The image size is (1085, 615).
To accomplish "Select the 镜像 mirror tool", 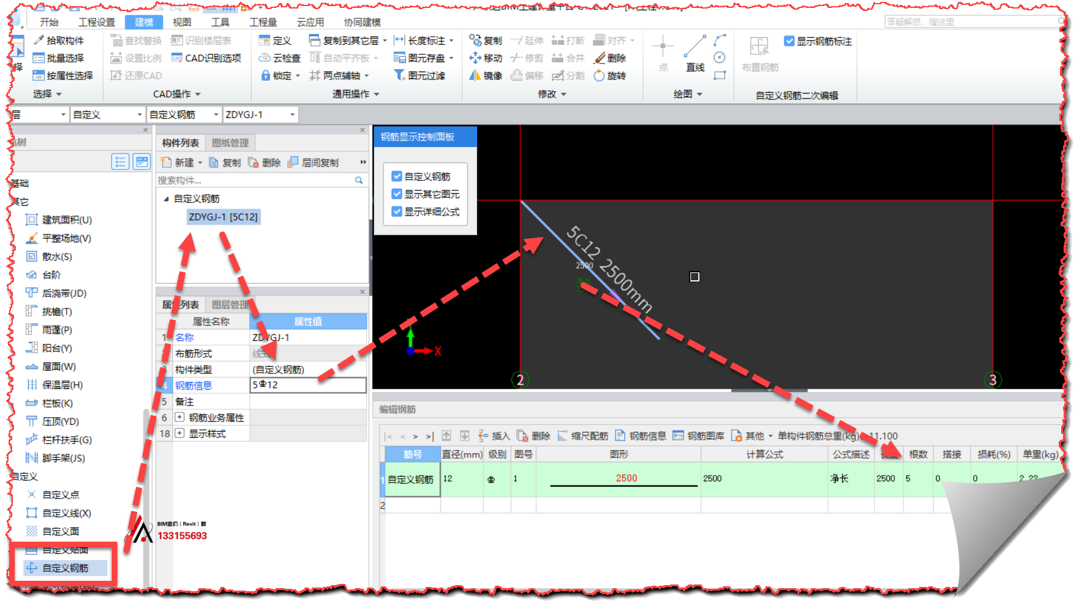I will 486,76.
